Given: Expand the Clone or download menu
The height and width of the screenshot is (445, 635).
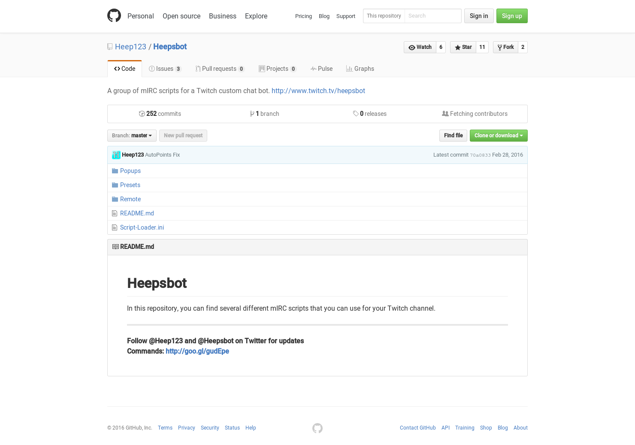Looking at the screenshot, I should (499, 136).
